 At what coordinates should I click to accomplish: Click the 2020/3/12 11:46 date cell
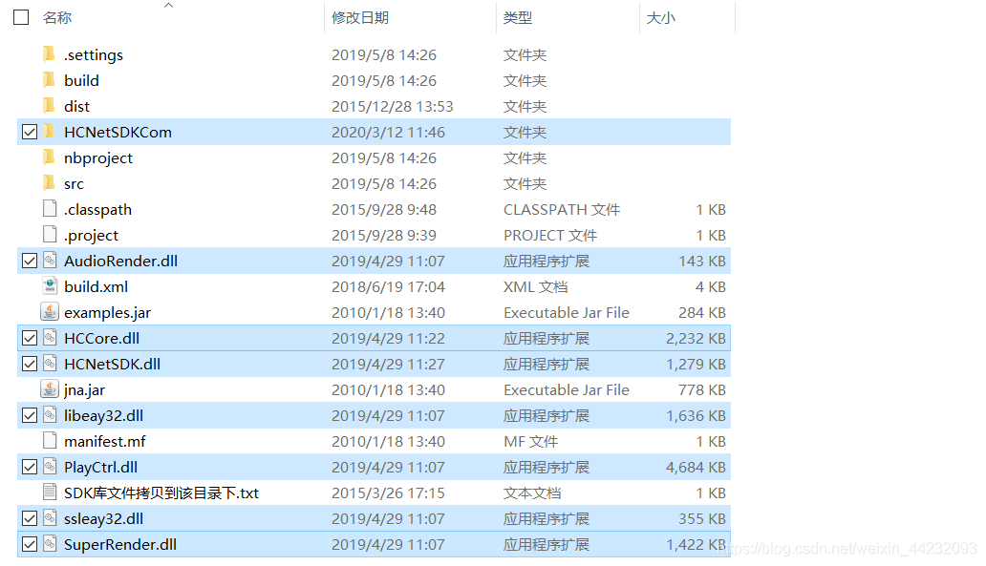tap(388, 132)
